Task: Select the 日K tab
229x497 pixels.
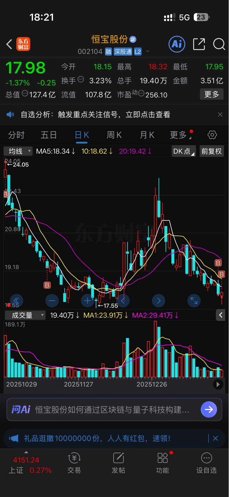Action: (82, 135)
